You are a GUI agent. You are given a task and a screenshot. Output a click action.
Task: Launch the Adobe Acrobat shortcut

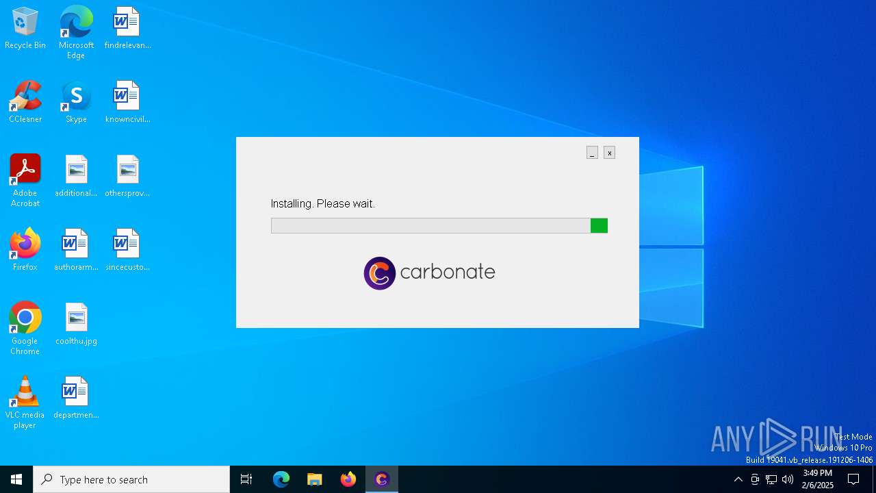tap(25, 181)
